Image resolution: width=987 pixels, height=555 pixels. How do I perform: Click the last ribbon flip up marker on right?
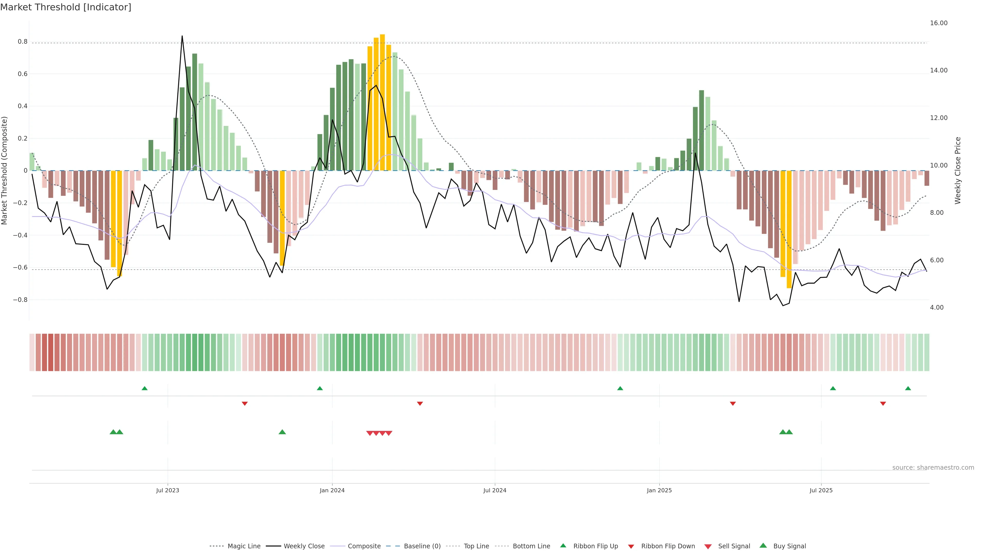[x=908, y=388]
